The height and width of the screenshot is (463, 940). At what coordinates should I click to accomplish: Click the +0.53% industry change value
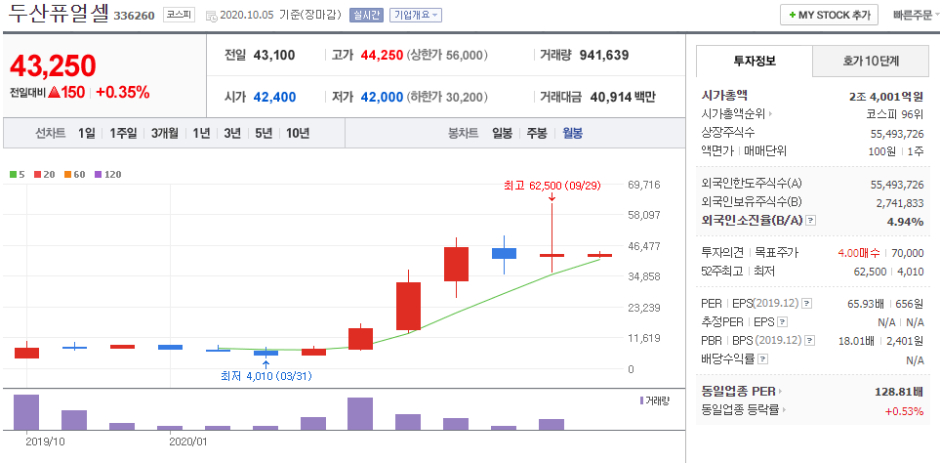904,411
